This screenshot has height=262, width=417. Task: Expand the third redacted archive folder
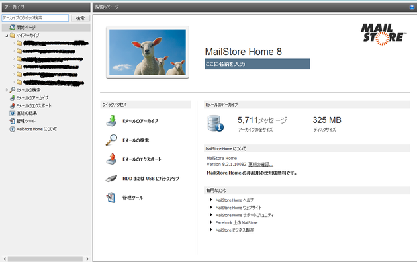(x=13, y=59)
